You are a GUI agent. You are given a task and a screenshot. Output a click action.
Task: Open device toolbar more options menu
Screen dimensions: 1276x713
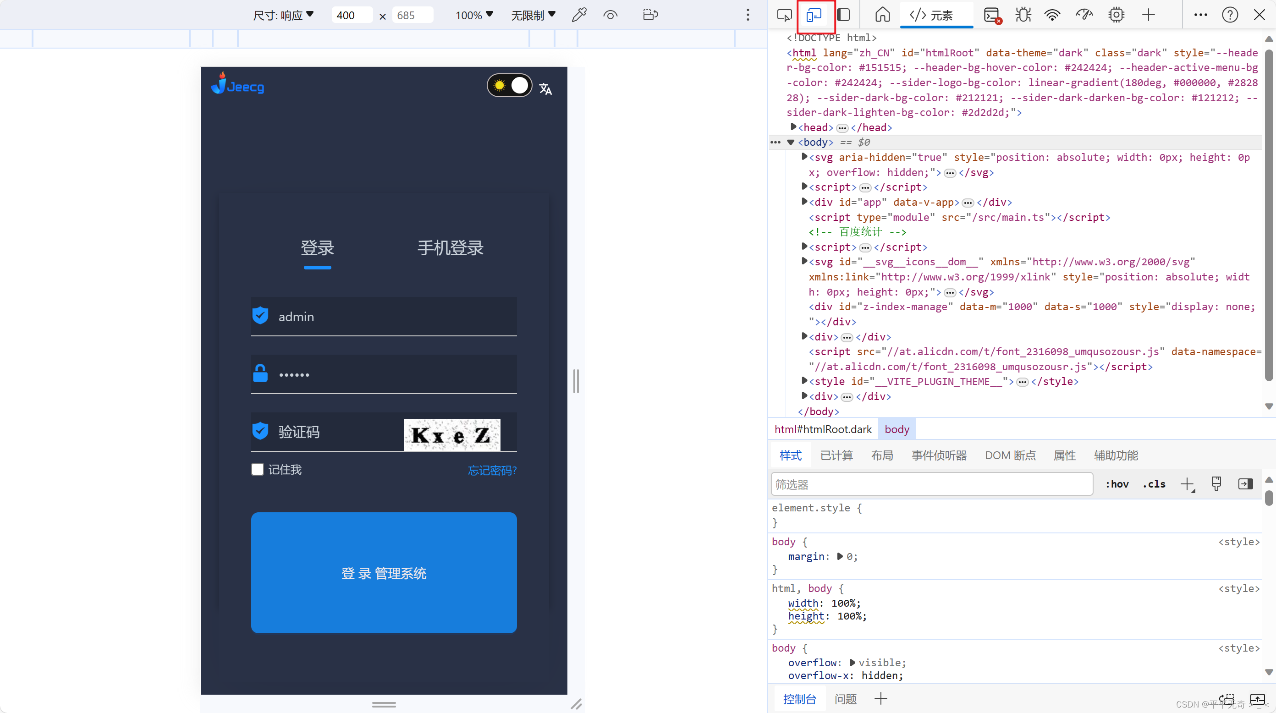[x=748, y=15]
